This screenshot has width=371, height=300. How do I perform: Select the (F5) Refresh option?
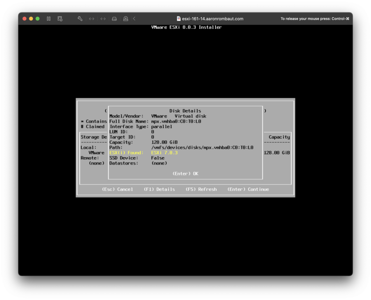point(201,189)
